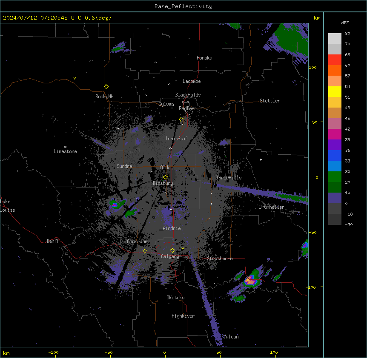Viewport: 367px width, 358px height.
Task: Click the asterisk marker above Limestone
Action: coord(65,147)
